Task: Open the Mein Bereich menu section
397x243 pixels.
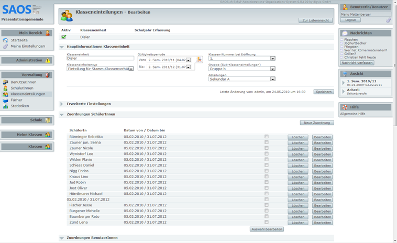Action: click(x=27, y=33)
